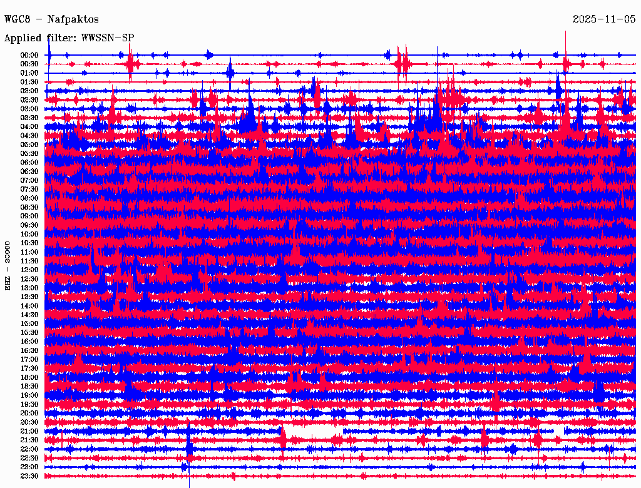Select the 07:30 time label
Viewport: 641px width, 488px height.
pyautogui.click(x=29, y=189)
